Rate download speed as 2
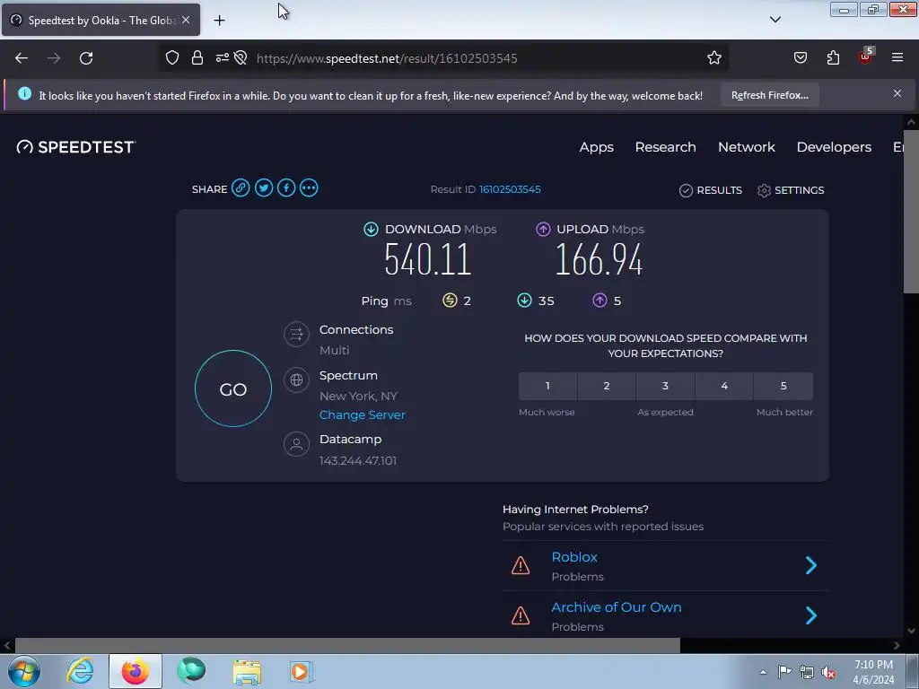This screenshot has width=919, height=689. click(x=607, y=386)
